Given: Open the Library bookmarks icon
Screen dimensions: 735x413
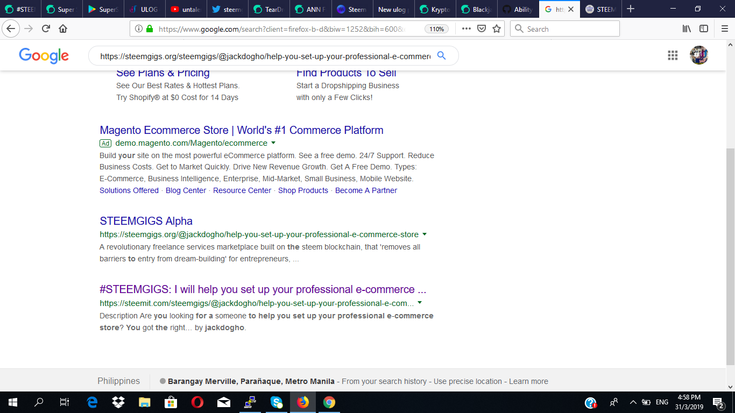Looking at the screenshot, I should click(687, 29).
